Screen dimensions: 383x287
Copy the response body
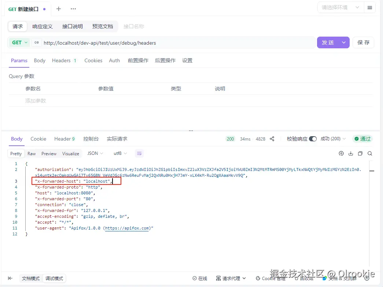click(x=360, y=153)
